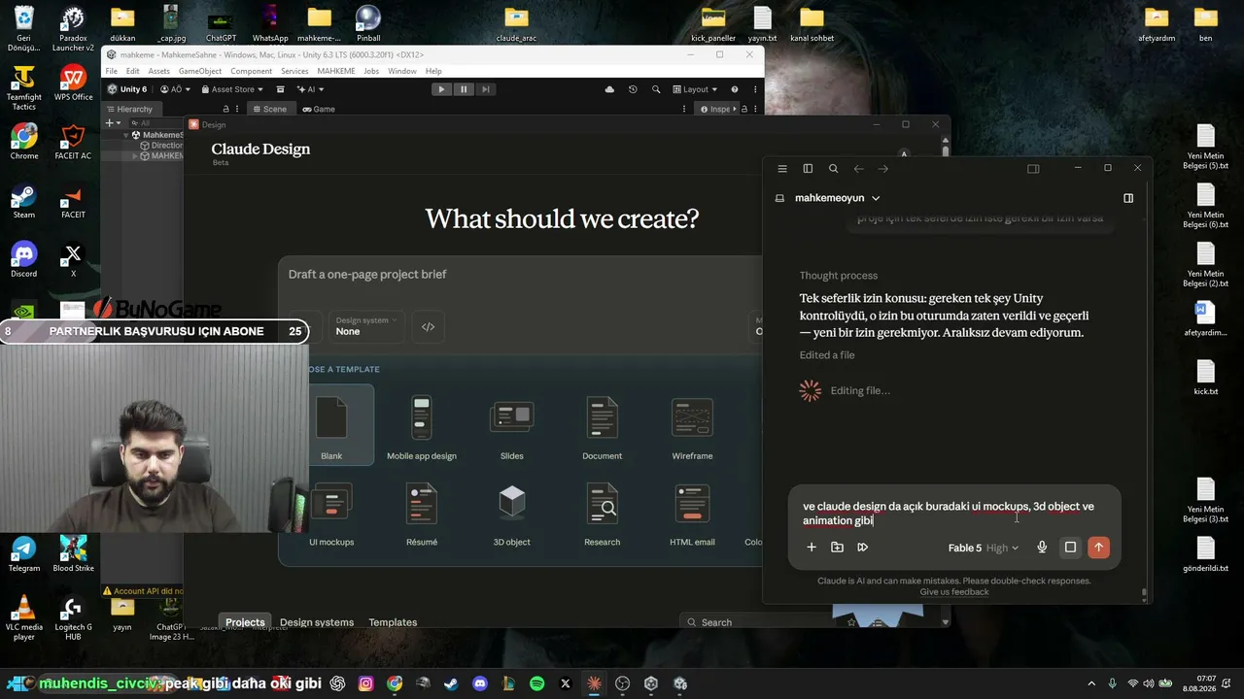Open the Fable 5 model selector
Image resolution: width=1244 pixels, height=699 pixels.
coord(984,549)
